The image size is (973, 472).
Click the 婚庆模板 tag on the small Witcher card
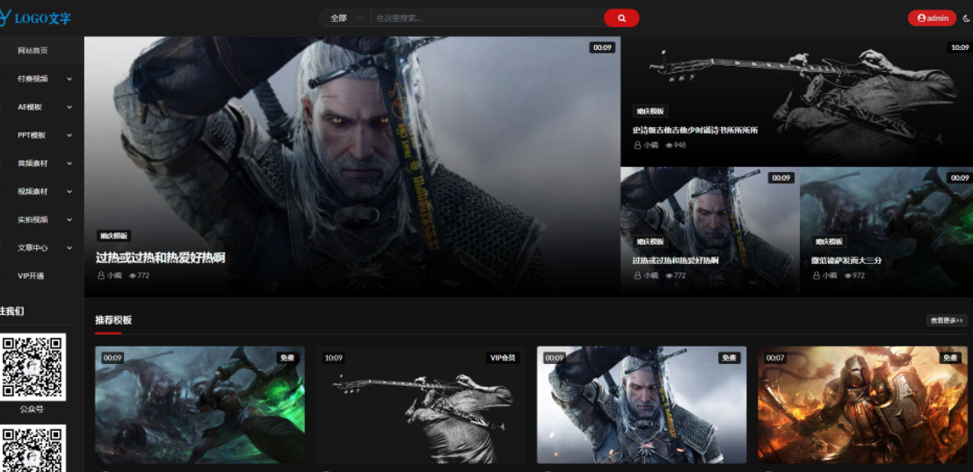(x=650, y=241)
